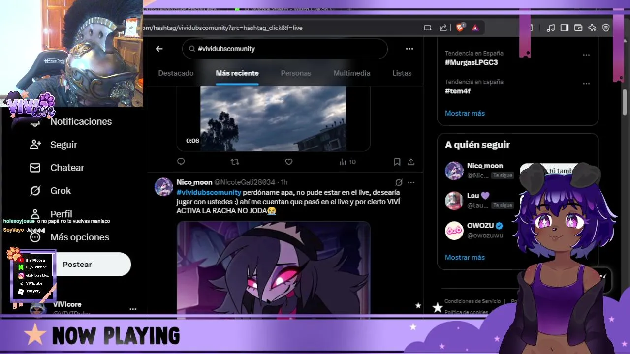Viewport: 630px width, 354px height.
Task: Open Nico_moon's tweet artwork image
Action: click(273, 268)
